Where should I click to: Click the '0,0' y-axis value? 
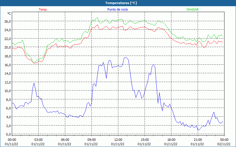tap(9, 134)
